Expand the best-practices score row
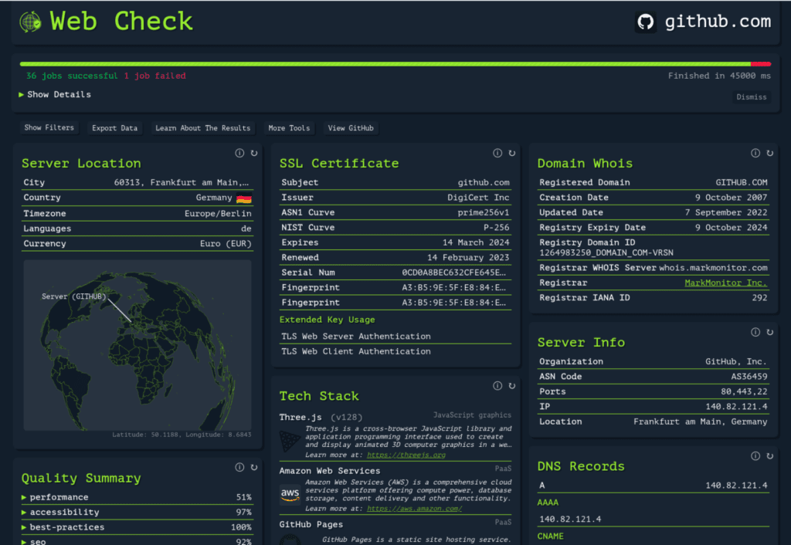Screen dimensions: 791x545 click(137, 527)
